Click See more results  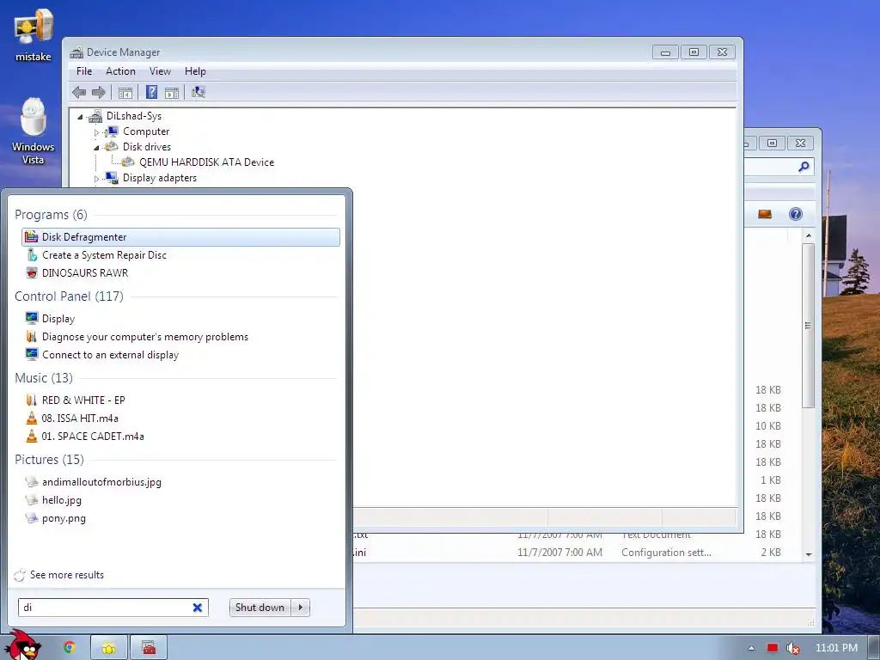point(67,575)
